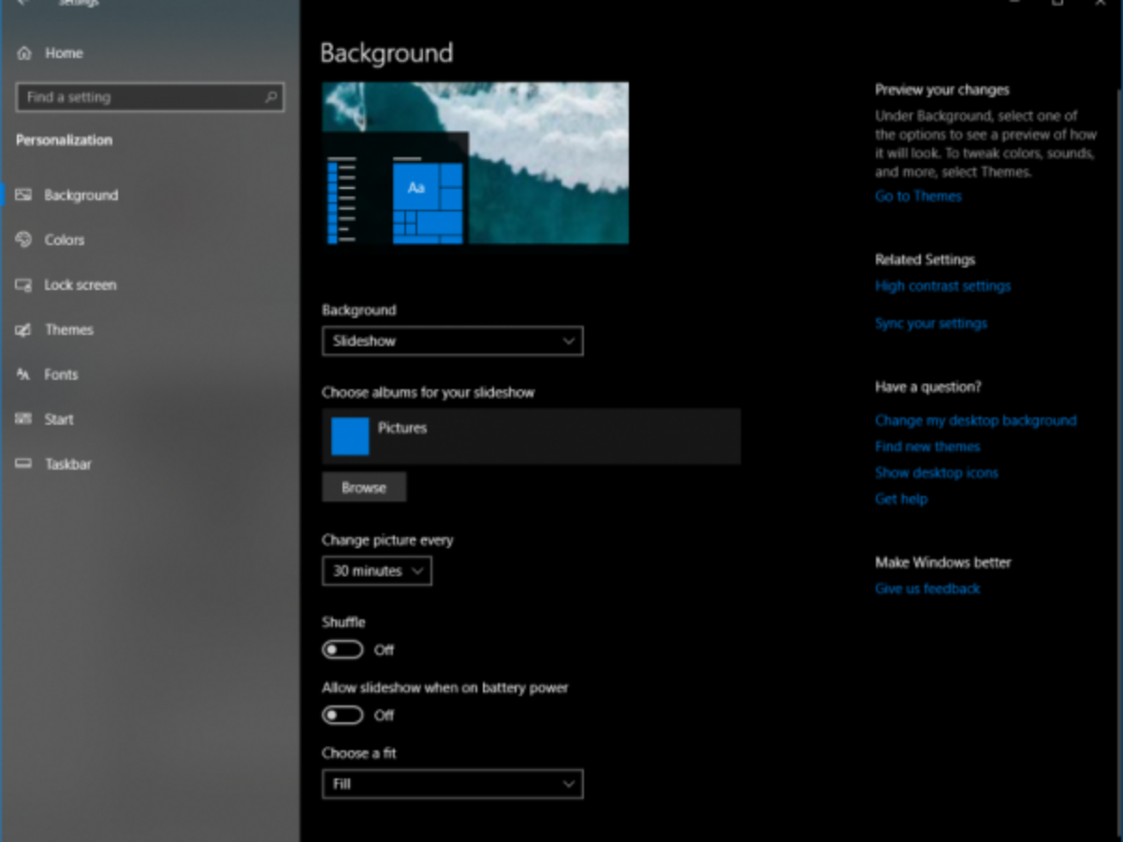Open the Choose a fit dropdown

click(452, 784)
